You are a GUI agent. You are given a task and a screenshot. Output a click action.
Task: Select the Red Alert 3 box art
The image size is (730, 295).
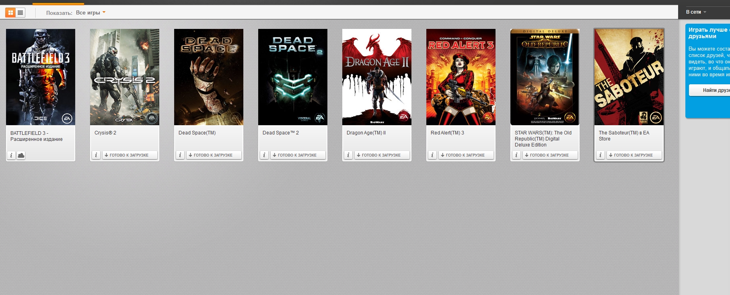pos(461,77)
